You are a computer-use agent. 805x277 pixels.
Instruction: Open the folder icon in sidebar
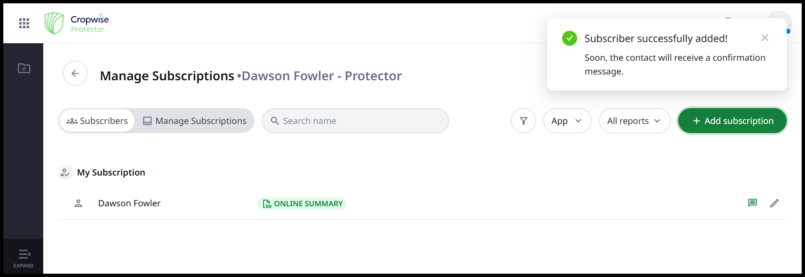point(24,68)
